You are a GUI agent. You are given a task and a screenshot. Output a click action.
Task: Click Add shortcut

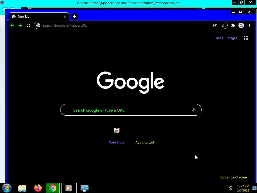click(x=145, y=142)
